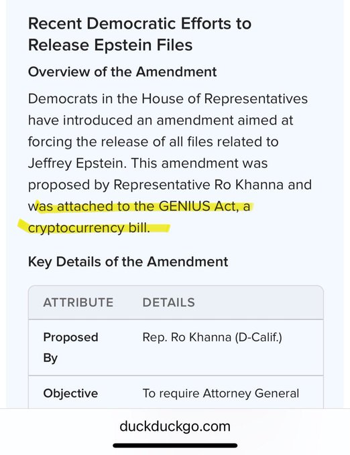Image resolution: width=350 pixels, height=455 pixels.
Task: Click the Jeffrey Epstein name in paragraph
Action: [x=78, y=163]
